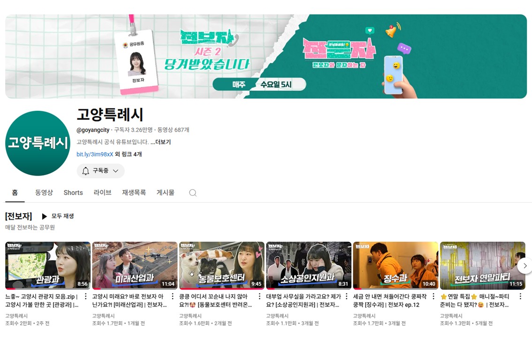Click the 조회수 1.7만회 • 1개월 전 stats text

point(118,324)
